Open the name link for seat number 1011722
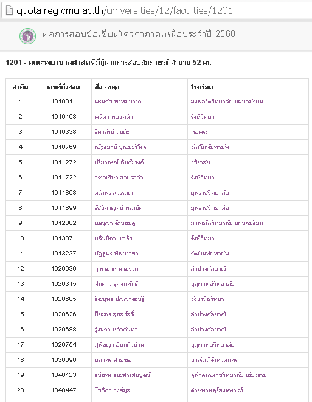Image resolution: width=312 pixels, height=402 pixels. (119, 178)
